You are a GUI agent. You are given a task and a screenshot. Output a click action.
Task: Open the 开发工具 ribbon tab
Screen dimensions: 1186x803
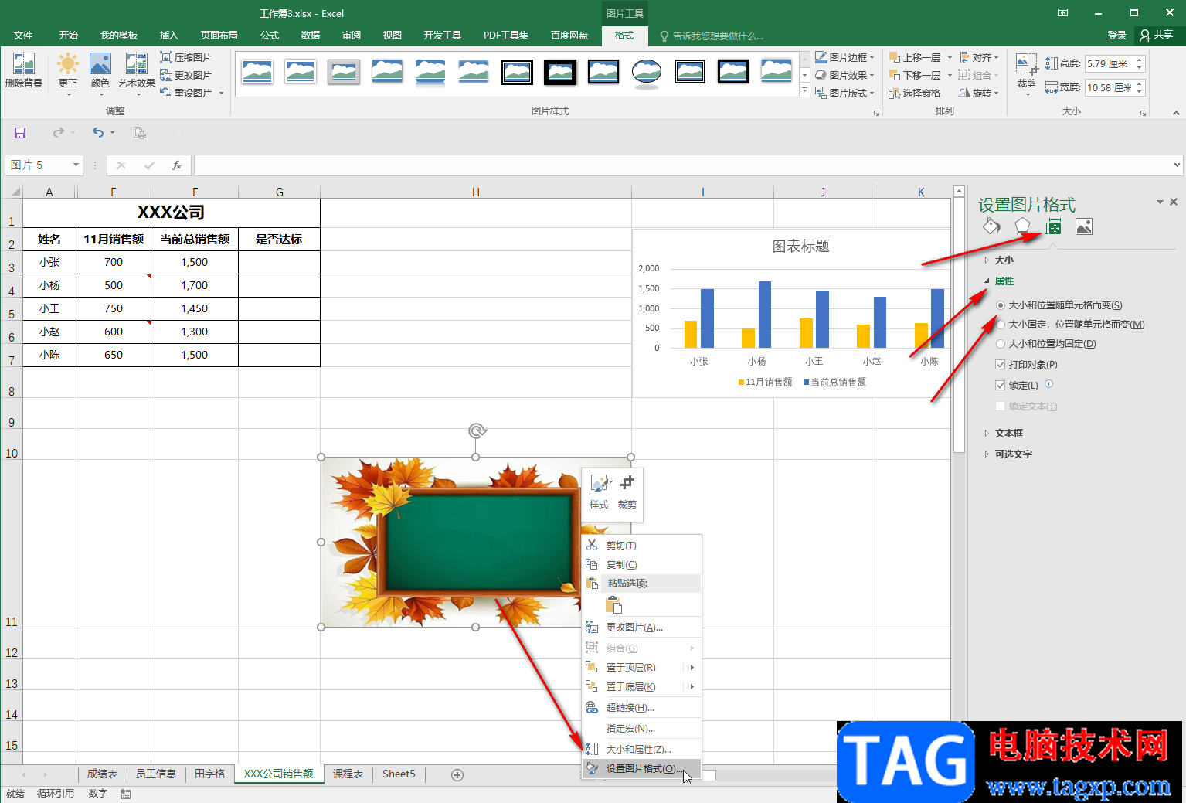[x=443, y=36]
